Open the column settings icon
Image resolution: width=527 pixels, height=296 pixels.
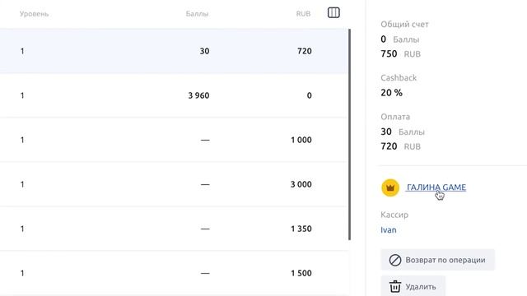[x=333, y=13]
